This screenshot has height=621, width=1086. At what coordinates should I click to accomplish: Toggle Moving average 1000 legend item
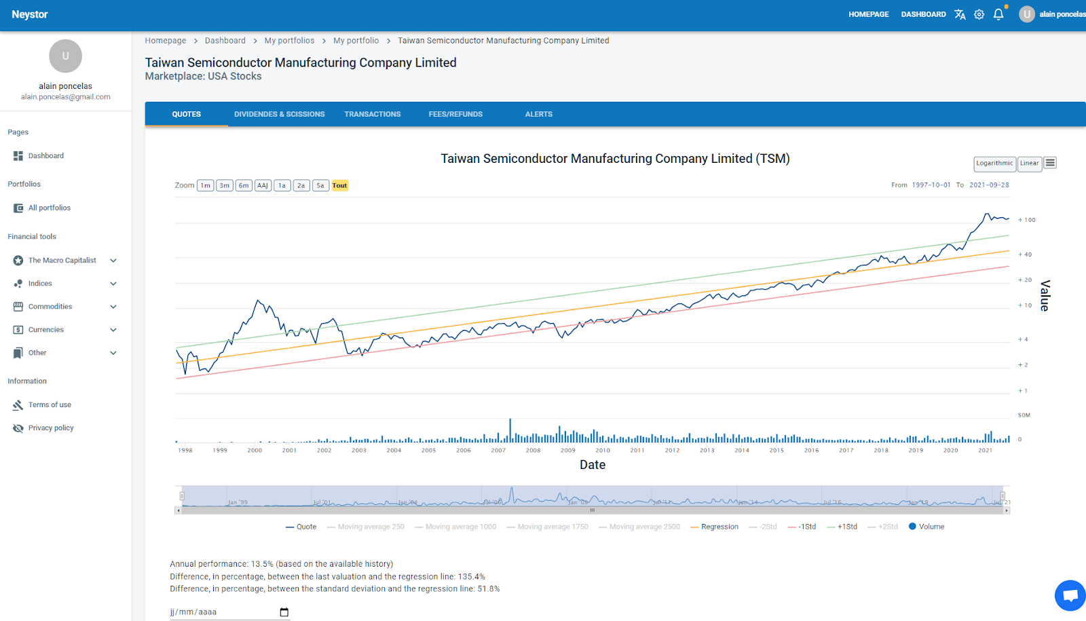tap(455, 527)
